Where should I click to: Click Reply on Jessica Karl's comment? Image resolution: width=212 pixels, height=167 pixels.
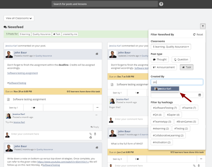pyautogui.click(x=95, y=127)
